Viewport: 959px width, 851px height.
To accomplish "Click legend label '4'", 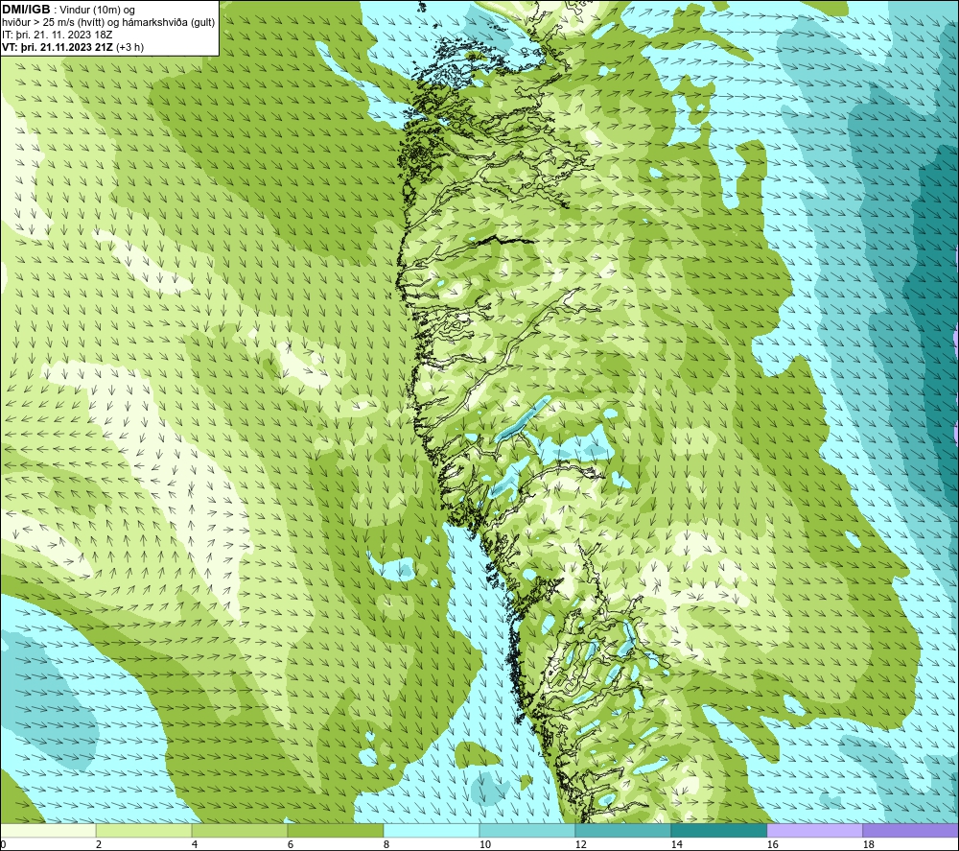I will (195, 845).
